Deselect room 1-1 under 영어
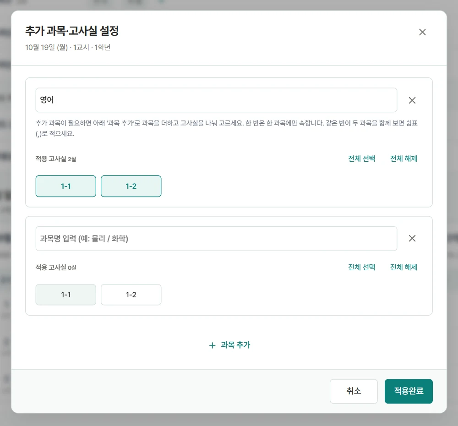Viewport: 458px width, 426px height. (x=65, y=186)
